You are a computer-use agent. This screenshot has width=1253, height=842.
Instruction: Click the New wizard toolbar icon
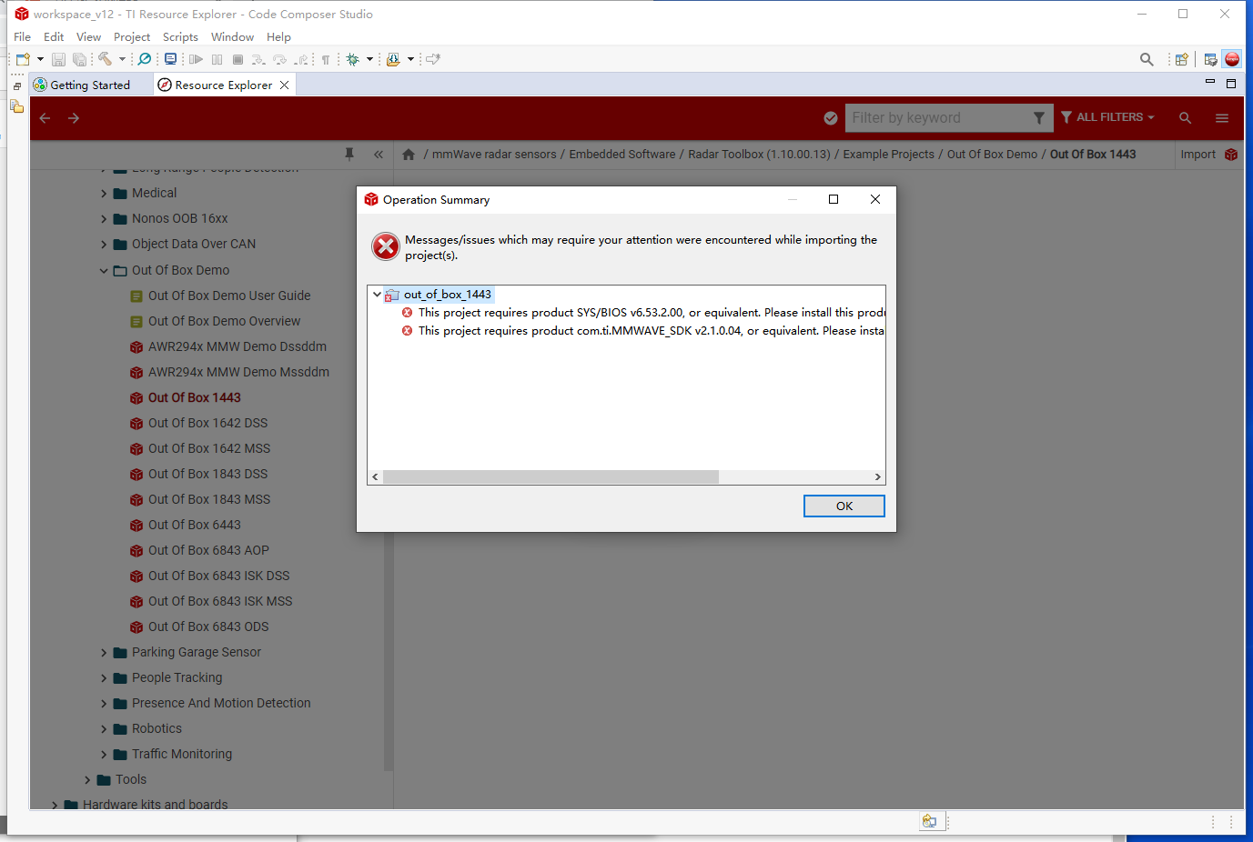click(x=23, y=59)
